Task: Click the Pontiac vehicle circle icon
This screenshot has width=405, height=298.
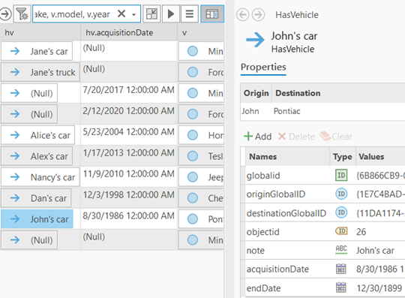Action: pyautogui.click(x=193, y=219)
